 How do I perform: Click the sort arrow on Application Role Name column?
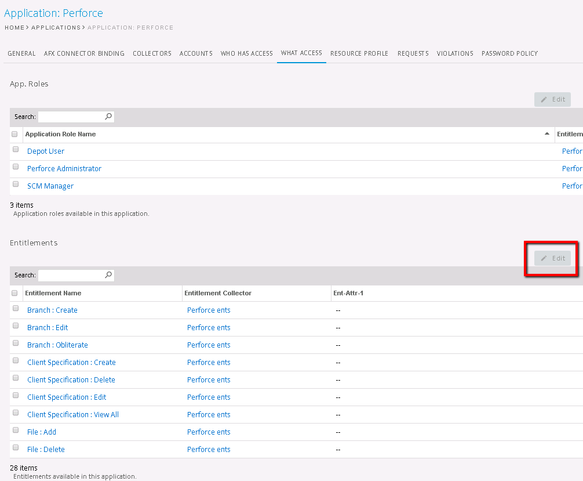(x=547, y=134)
